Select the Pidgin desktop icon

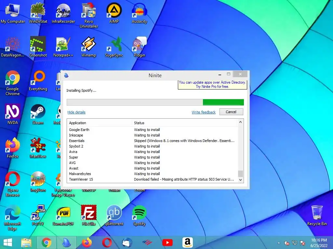[x=139, y=47]
